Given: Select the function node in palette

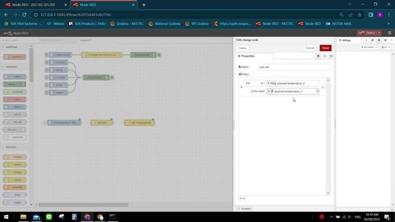Looking at the screenshot, I should pos(15,157).
